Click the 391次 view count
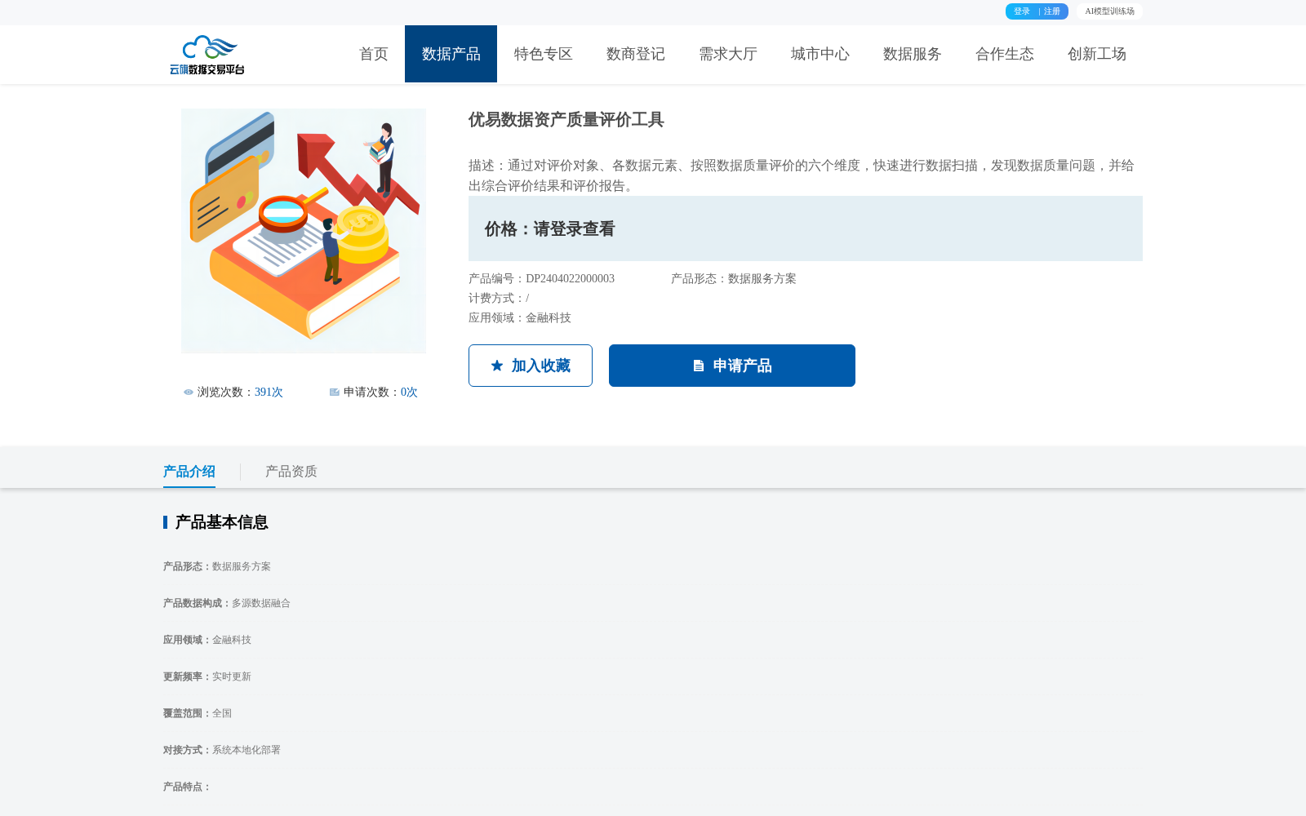This screenshot has height=816, width=1306. [x=269, y=392]
